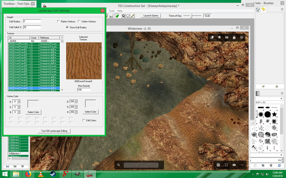The height and width of the screenshot is (178, 286).
Task: Click the Launch Game button
Action: (151, 16)
